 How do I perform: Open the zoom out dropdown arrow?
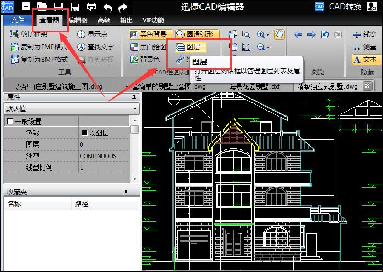click(x=268, y=47)
